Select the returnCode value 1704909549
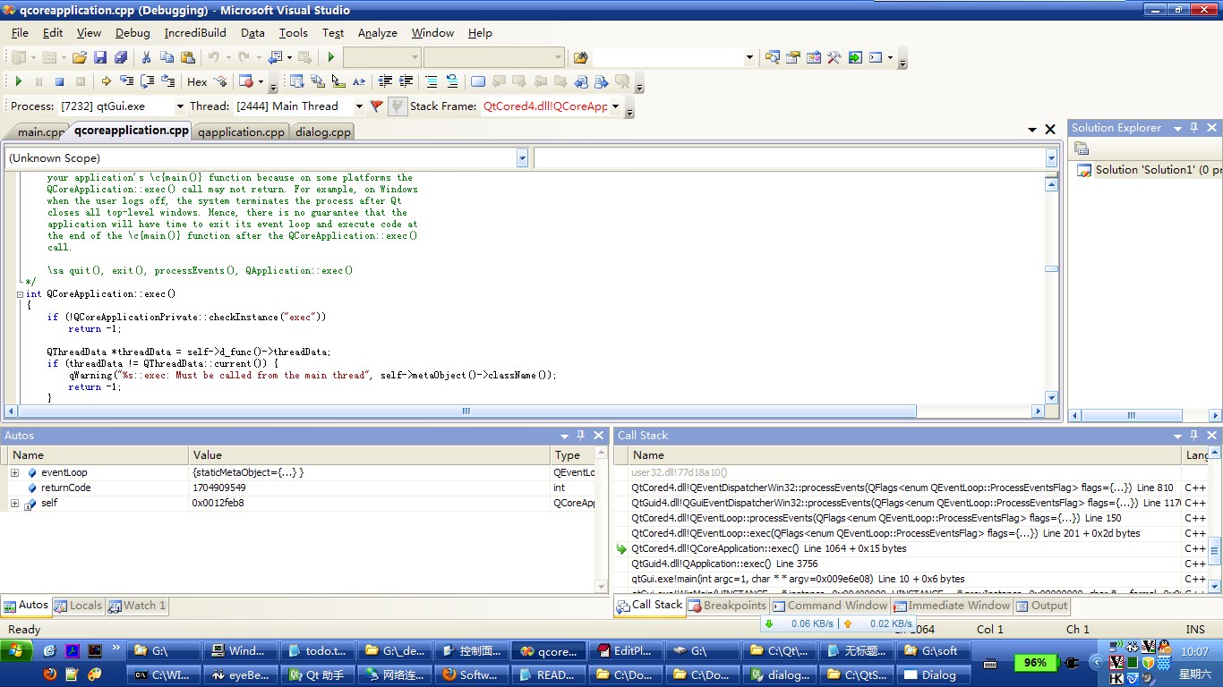Screen dimensions: 1223x687 218,488
